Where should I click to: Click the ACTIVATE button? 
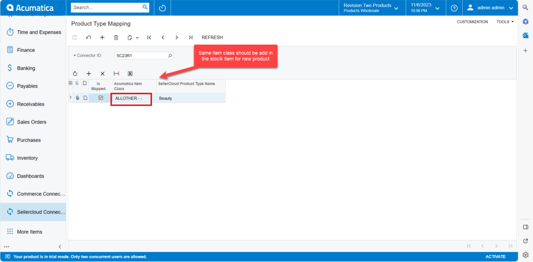coord(496,257)
